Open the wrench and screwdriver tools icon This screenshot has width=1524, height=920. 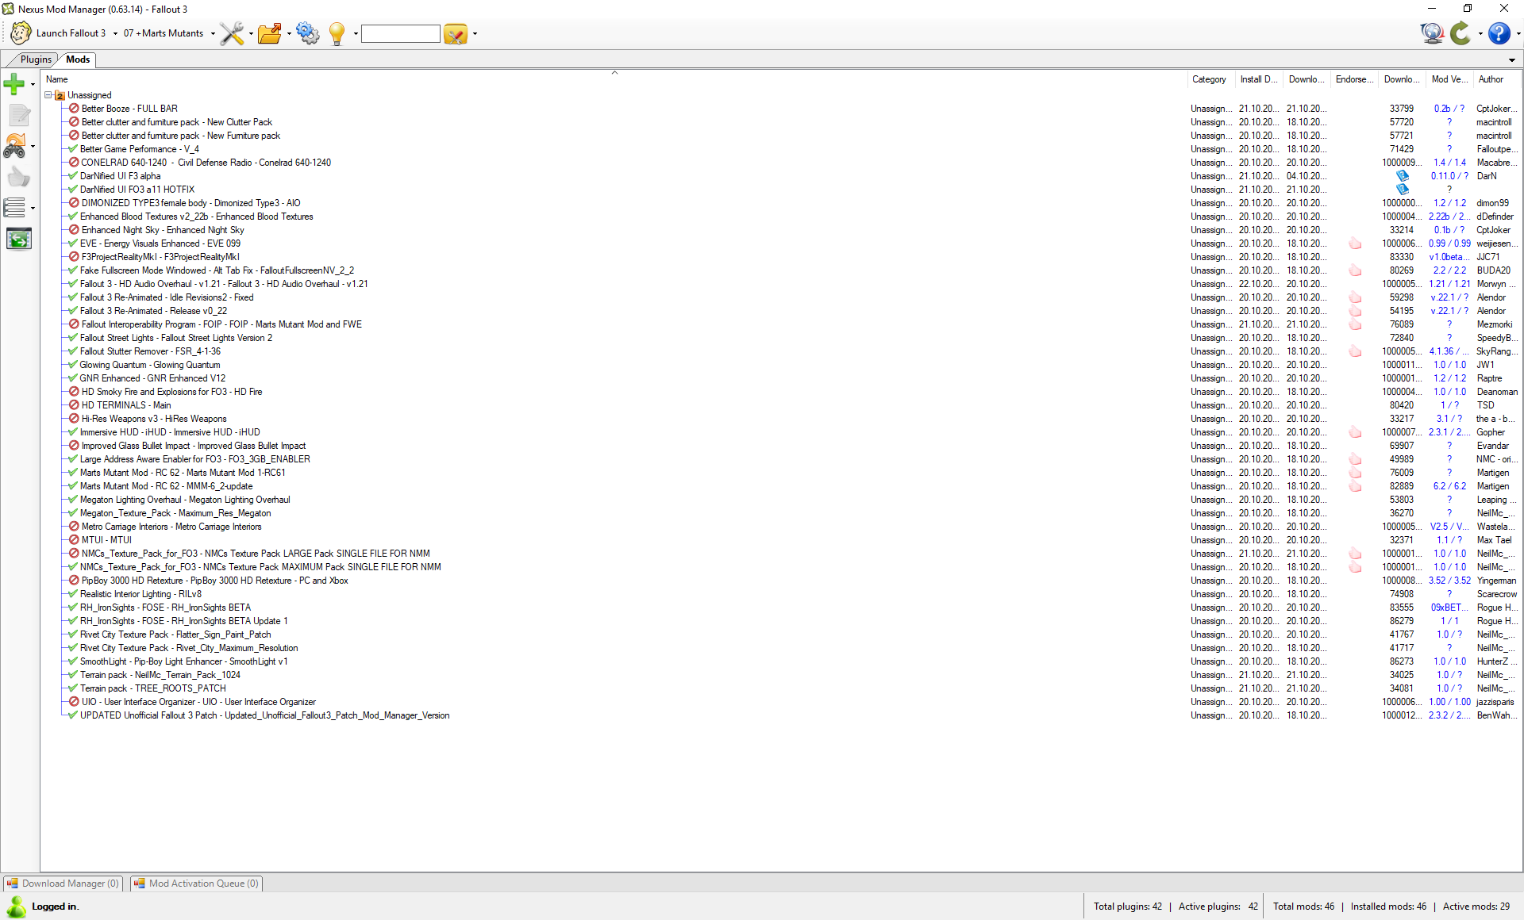click(x=232, y=33)
